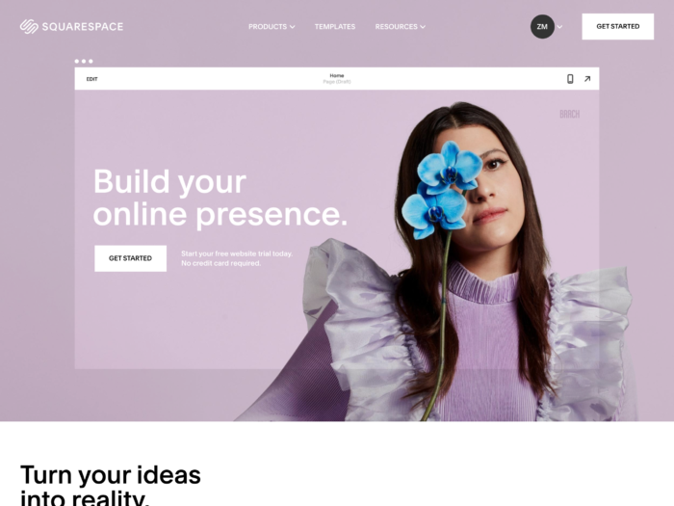This screenshot has height=506, width=674.
Task: Open the Templates menu item
Action: 335,27
